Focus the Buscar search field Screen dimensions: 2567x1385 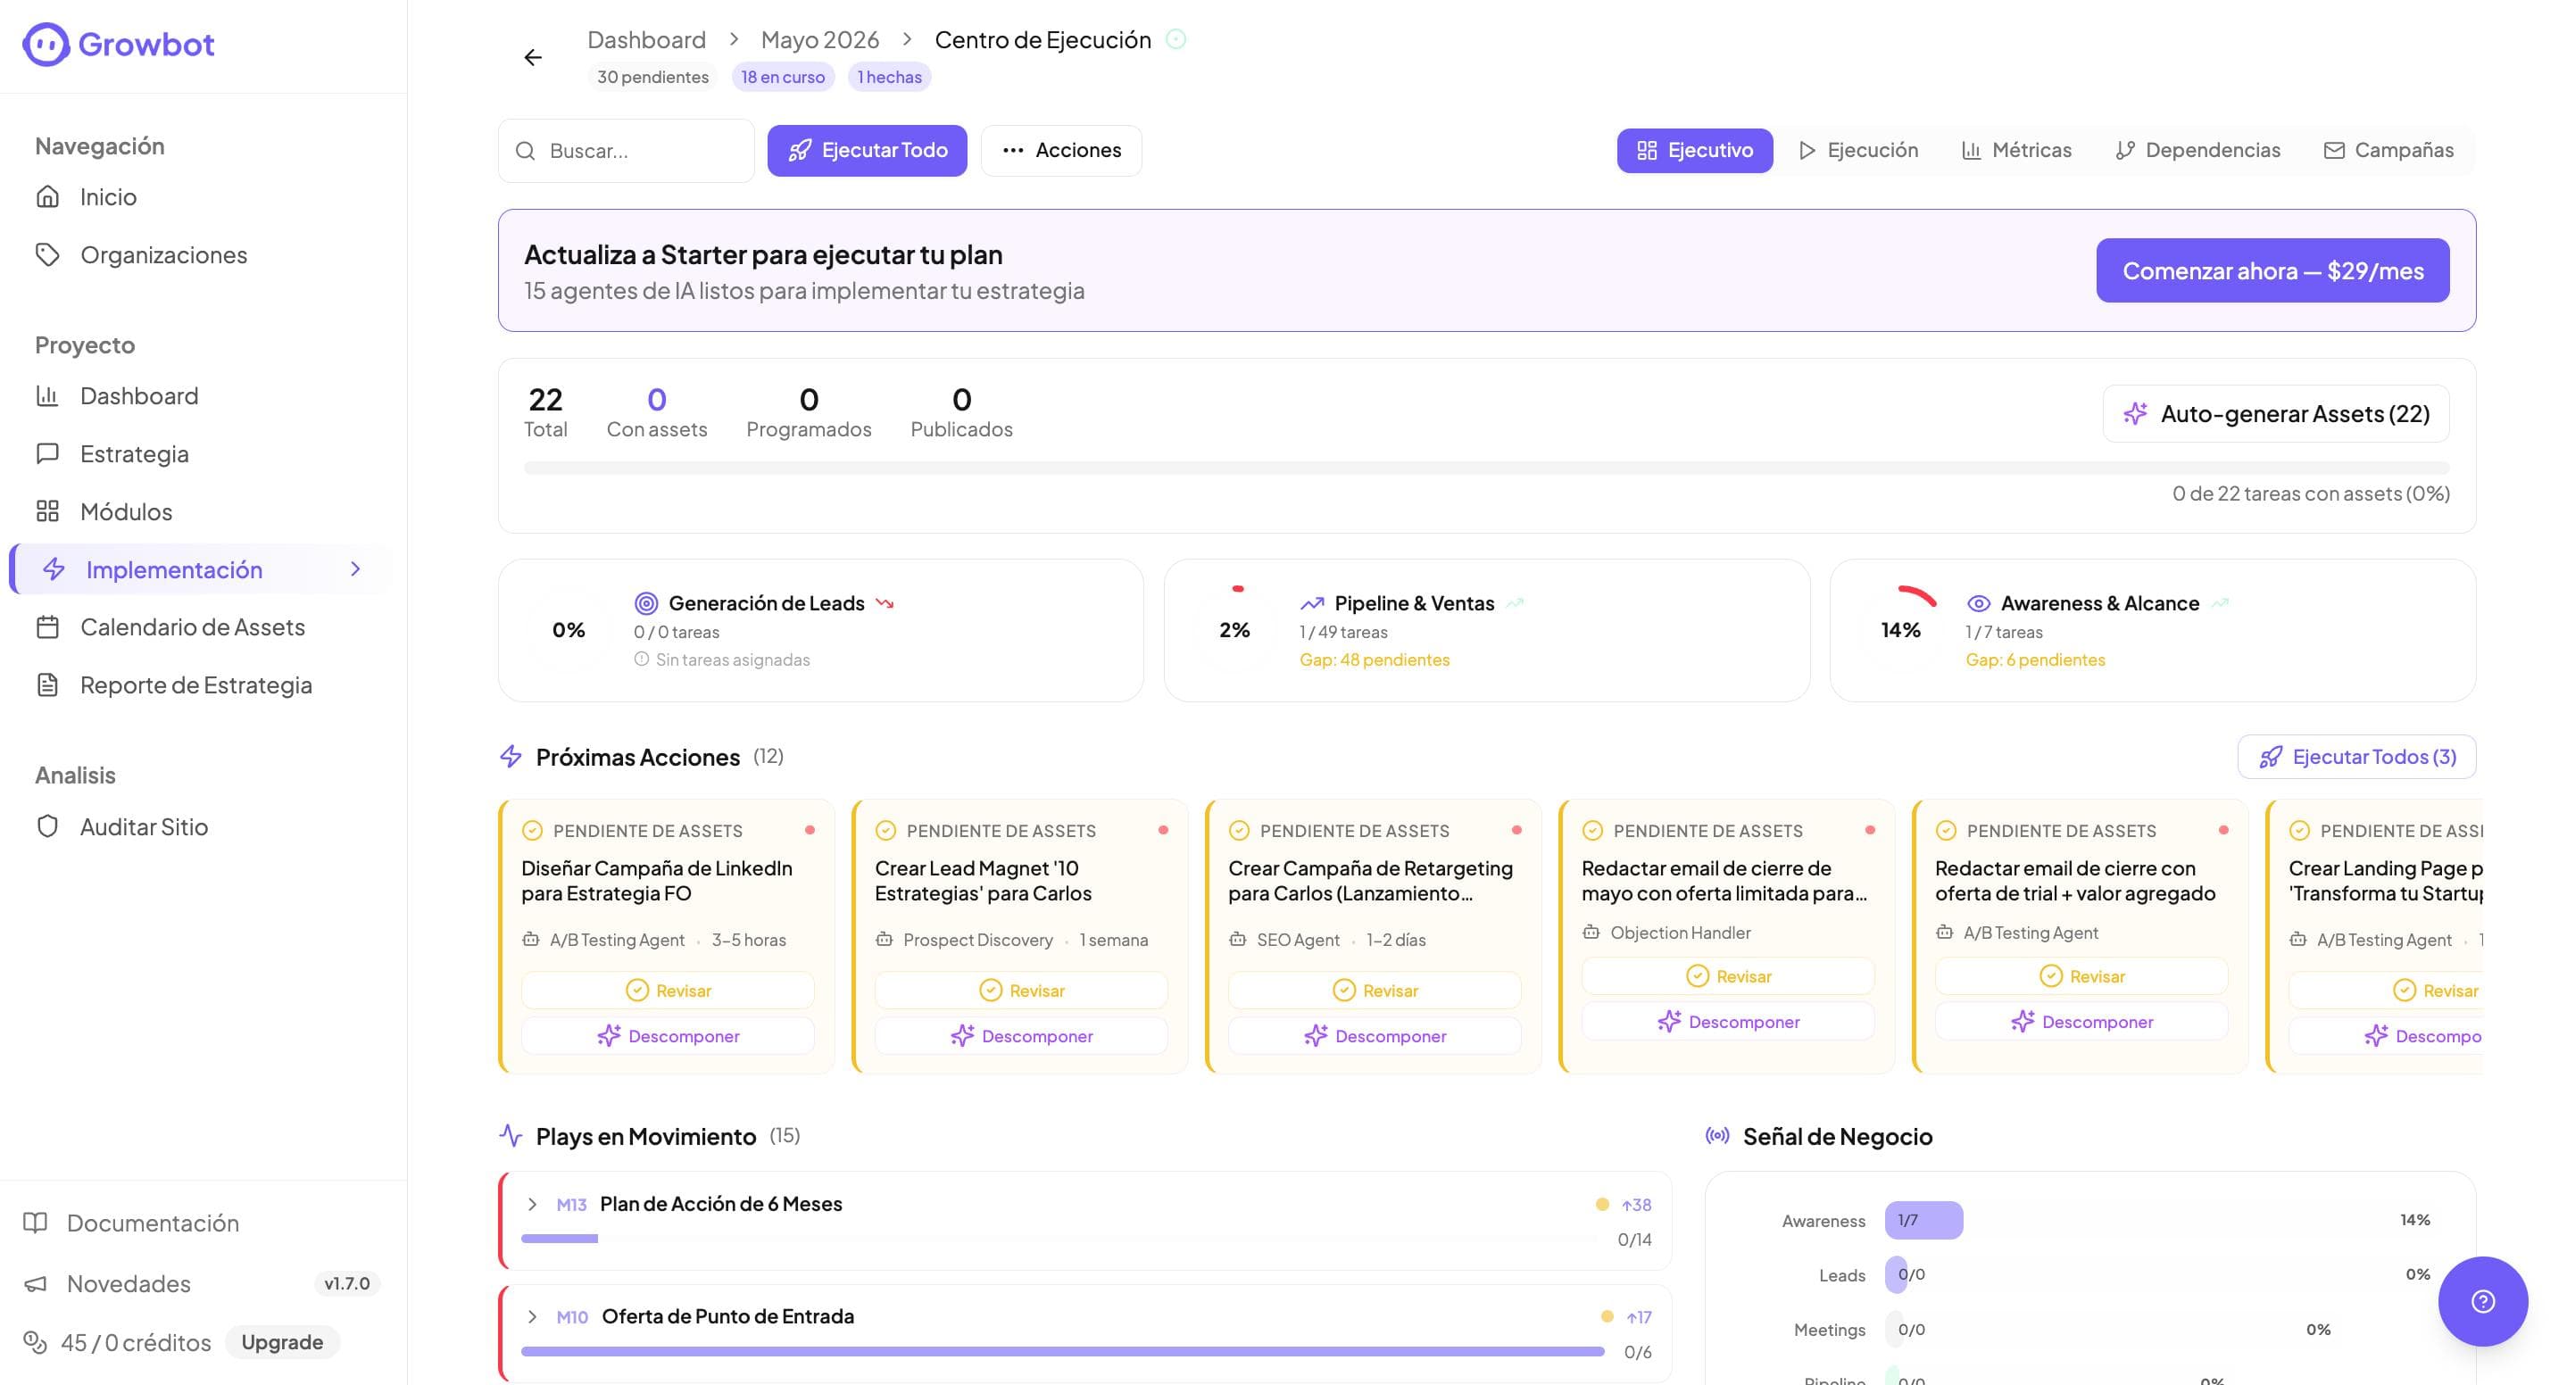[626, 151]
